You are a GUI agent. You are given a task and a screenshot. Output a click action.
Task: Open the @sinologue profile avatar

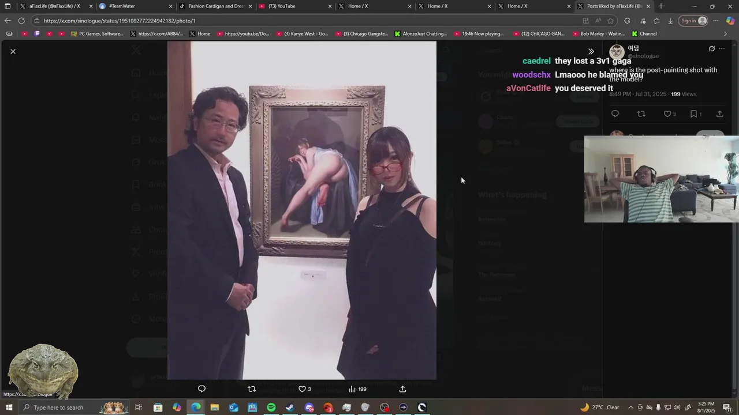pyautogui.click(x=617, y=52)
